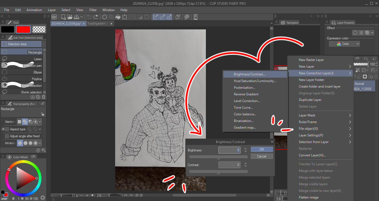
Task: Click the Clear (spinner) toolbar icon
Action: click(x=105, y=17)
